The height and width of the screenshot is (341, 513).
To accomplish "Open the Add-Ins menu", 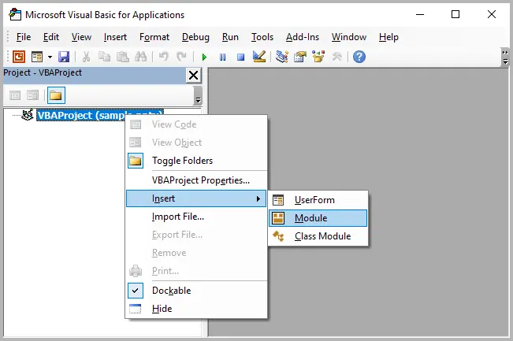I will point(303,37).
